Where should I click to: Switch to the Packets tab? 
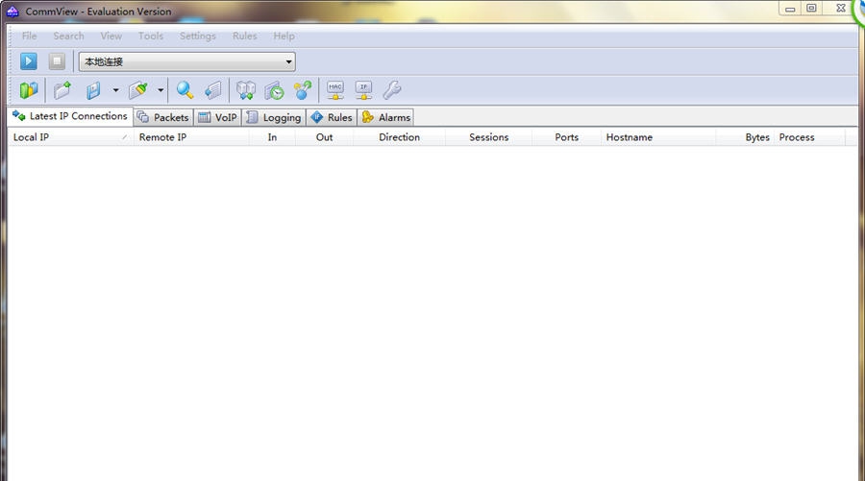tap(163, 117)
